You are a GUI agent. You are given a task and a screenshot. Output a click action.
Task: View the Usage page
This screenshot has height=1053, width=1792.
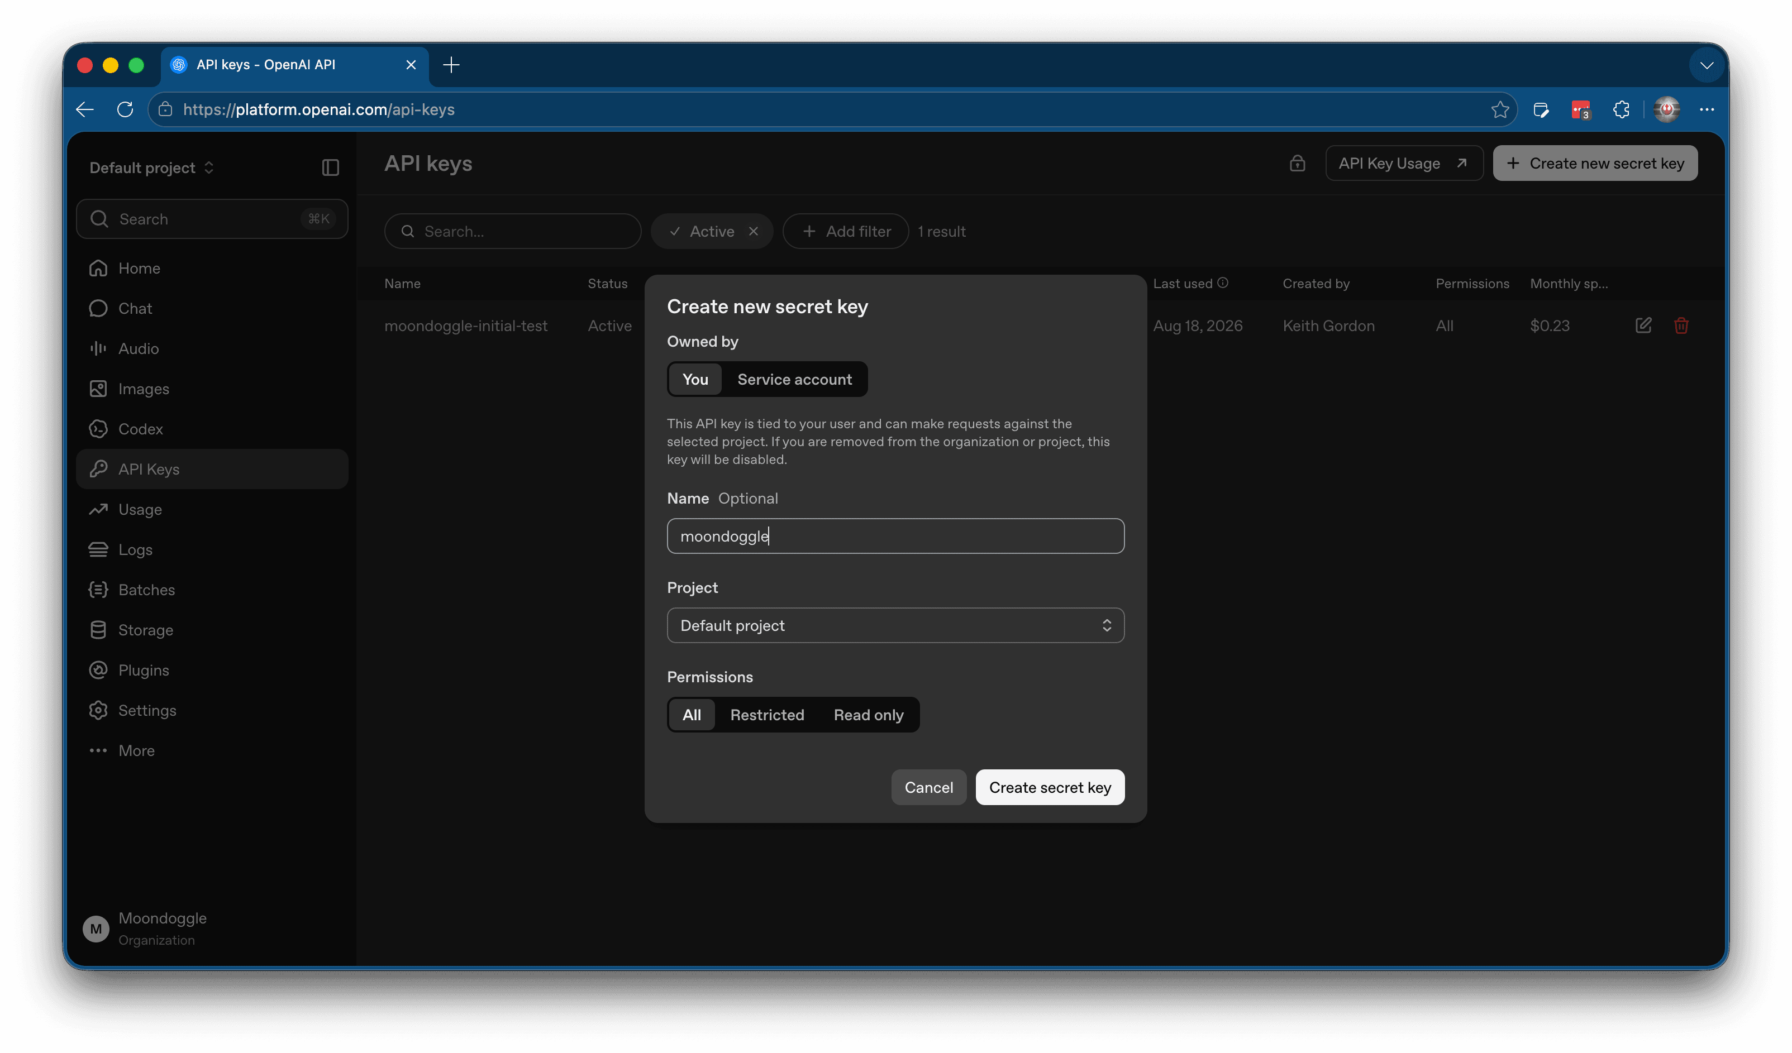[x=212, y=509]
